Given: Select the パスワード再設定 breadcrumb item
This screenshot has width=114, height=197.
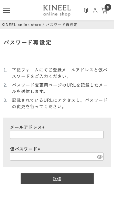Looking at the screenshot, I should 61,25.
